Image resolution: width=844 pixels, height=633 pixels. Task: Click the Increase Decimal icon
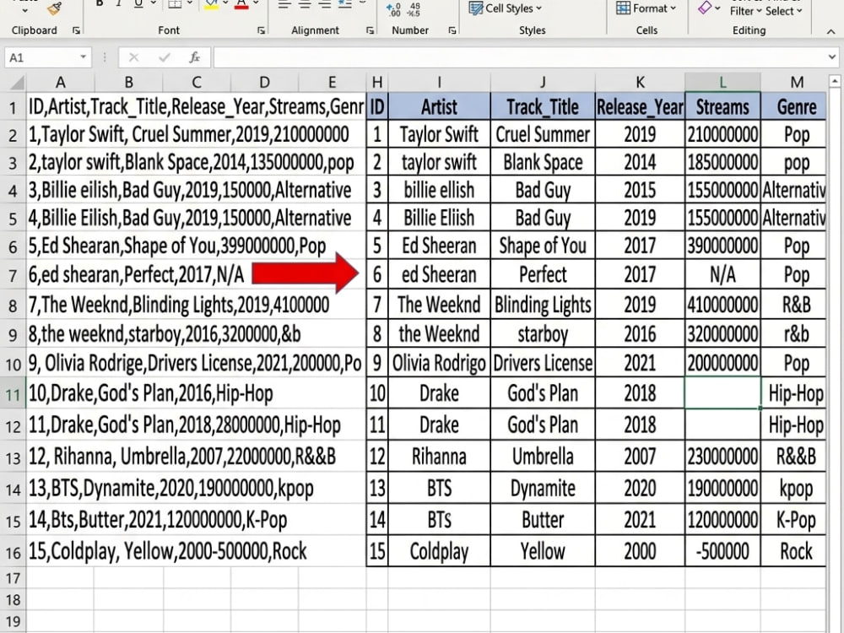pos(393,9)
